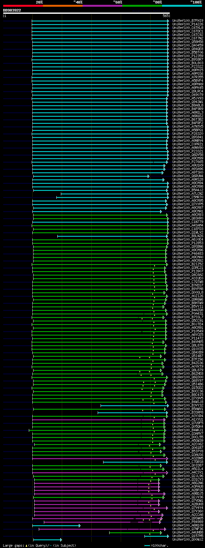The width and height of the screenshot is (205, 548).
Task: Click the query end position 565
Action: click(166, 16)
